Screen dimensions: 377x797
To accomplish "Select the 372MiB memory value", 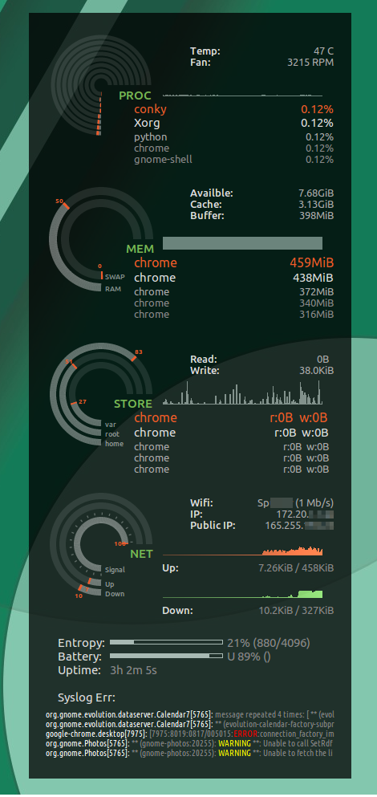I will [316, 292].
